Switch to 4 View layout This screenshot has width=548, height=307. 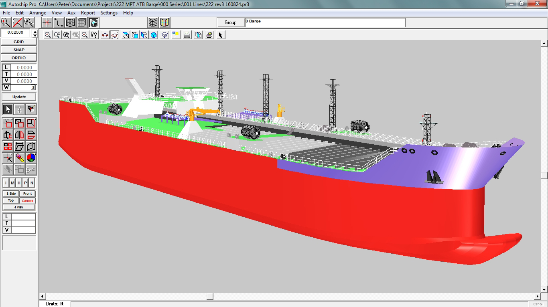coord(19,207)
